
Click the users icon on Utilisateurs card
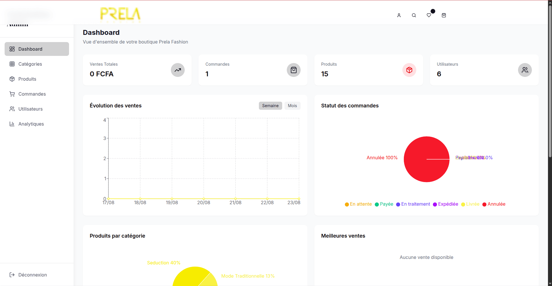(x=525, y=70)
